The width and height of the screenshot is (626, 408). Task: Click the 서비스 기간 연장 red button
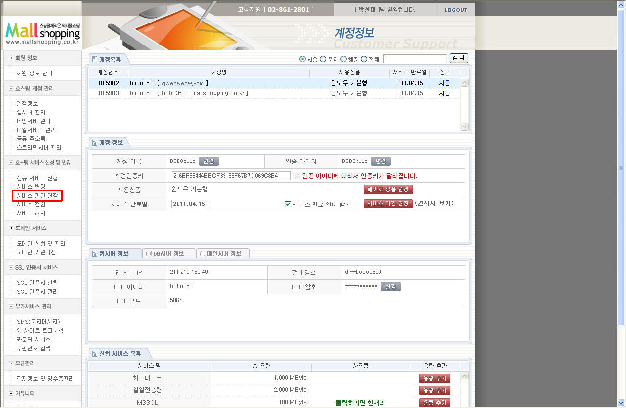point(388,204)
